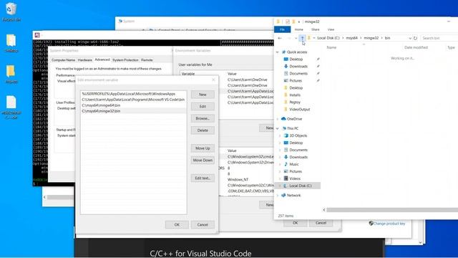
Task: Confirm with OK in Edit environment variable dialog
Action: click(177, 224)
